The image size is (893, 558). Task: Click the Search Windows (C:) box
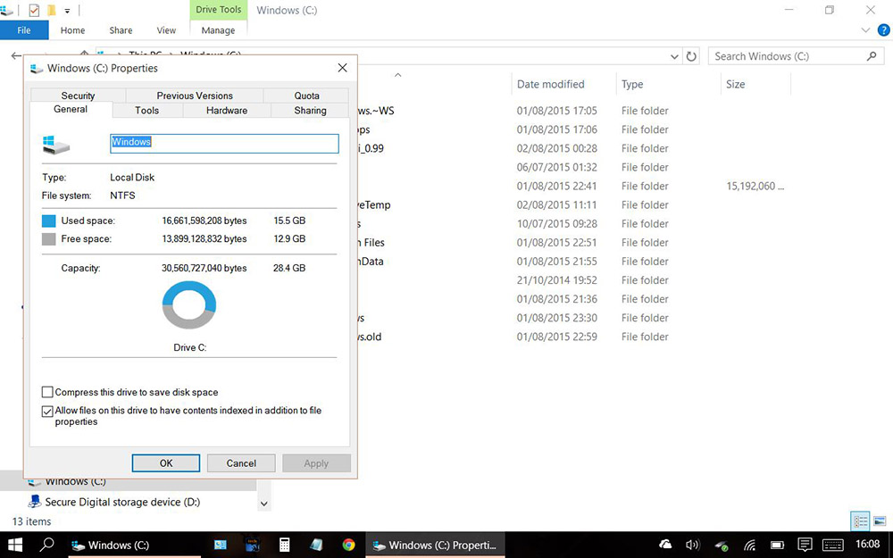click(796, 56)
